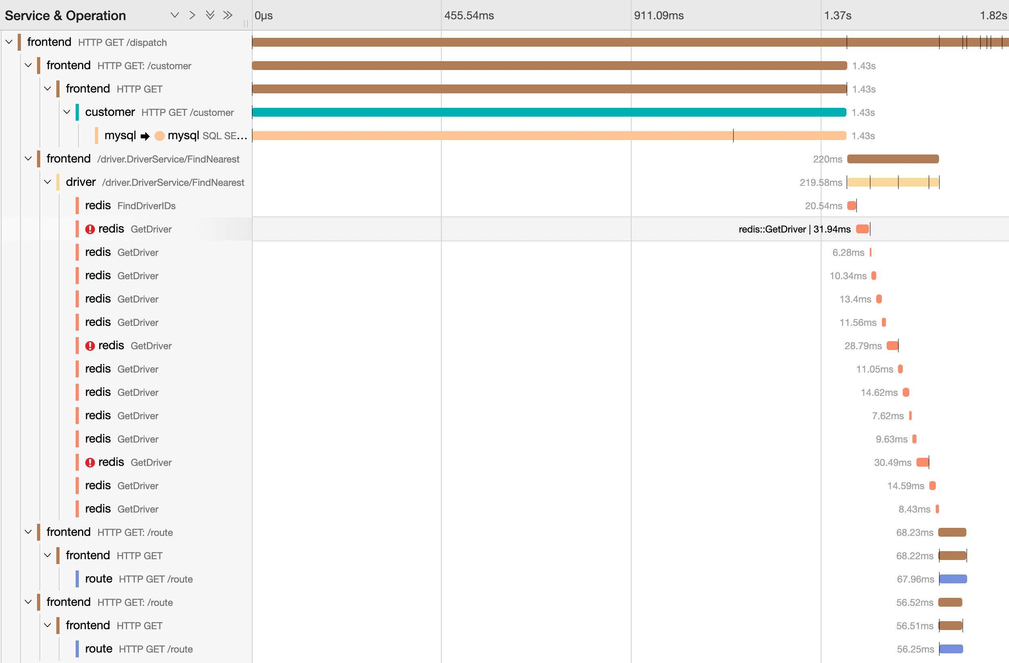Click error icon on the 28.79ms redis GetDriver
The height and width of the screenshot is (663, 1009).
[x=90, y=346]
